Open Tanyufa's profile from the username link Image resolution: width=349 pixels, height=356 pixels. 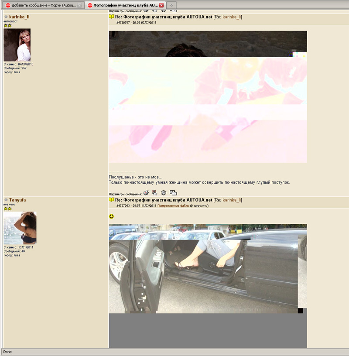click(x=17, y=200)
